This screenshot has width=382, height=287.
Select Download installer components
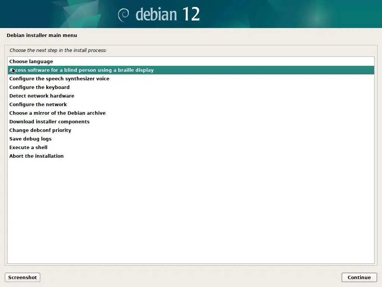click(x=191, y=121)
